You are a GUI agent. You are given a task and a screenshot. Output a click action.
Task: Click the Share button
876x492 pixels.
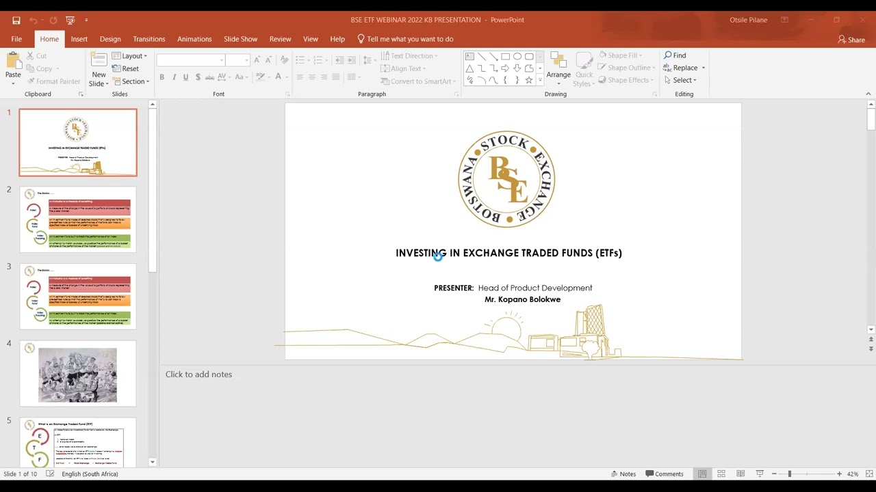tap(851, 40)
